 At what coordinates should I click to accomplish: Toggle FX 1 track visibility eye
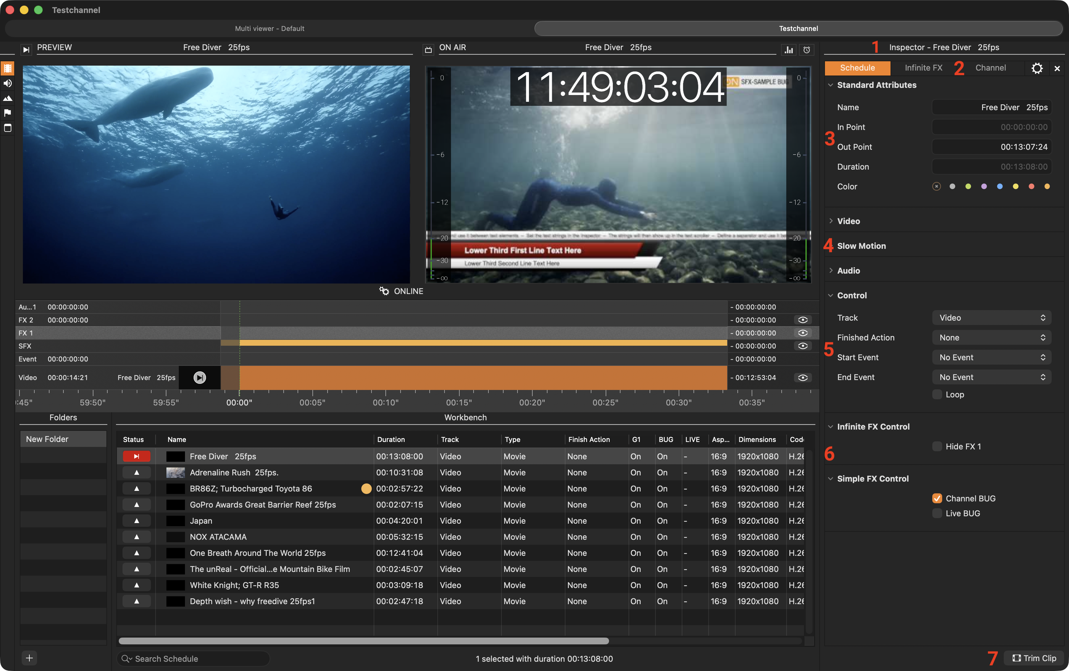(803, 333)
